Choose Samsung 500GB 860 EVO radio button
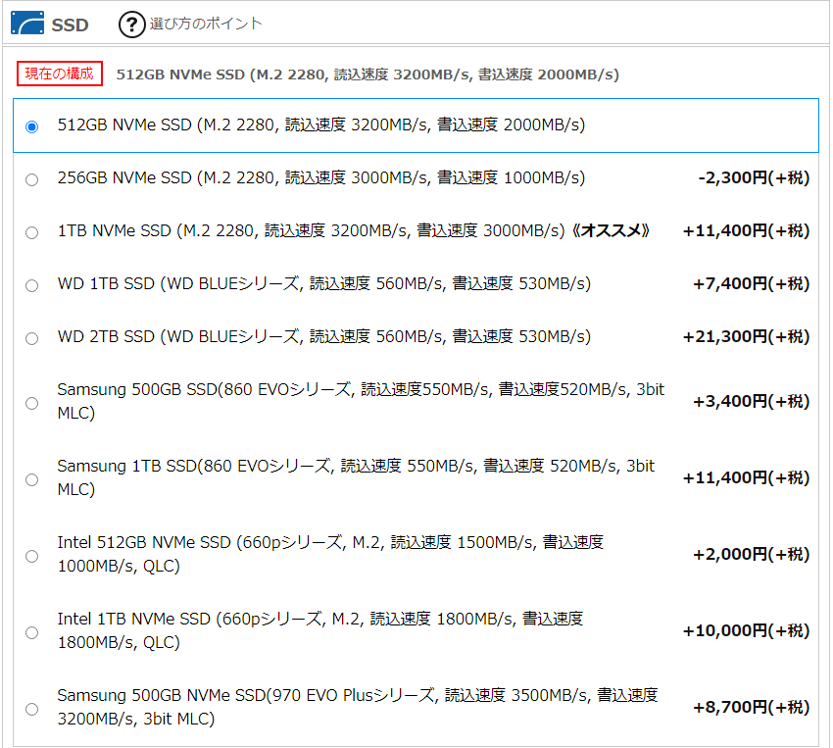Viewport: 833px width, 748px height. click(32, 403)
